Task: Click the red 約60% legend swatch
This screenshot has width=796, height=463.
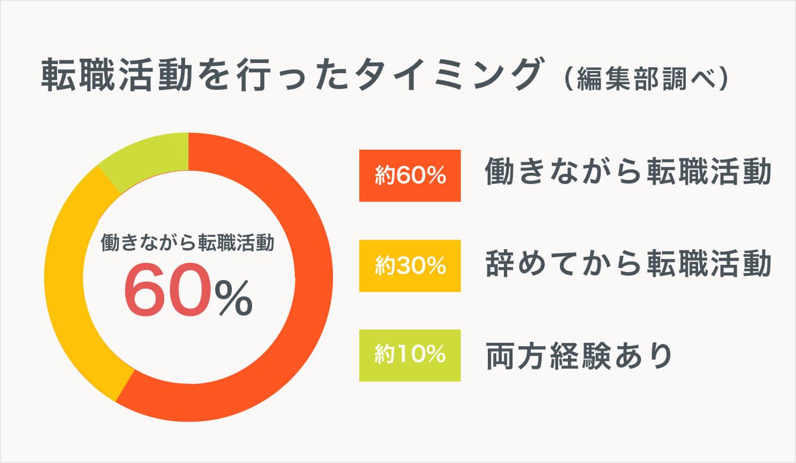Action: click(410, 176)
